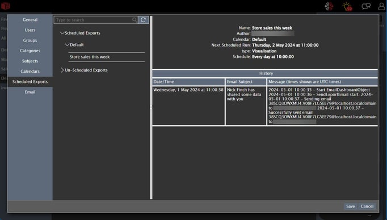Switch to the Categories tab
Viewport: 387px width, 220px height.
click(x=30, y=51)
